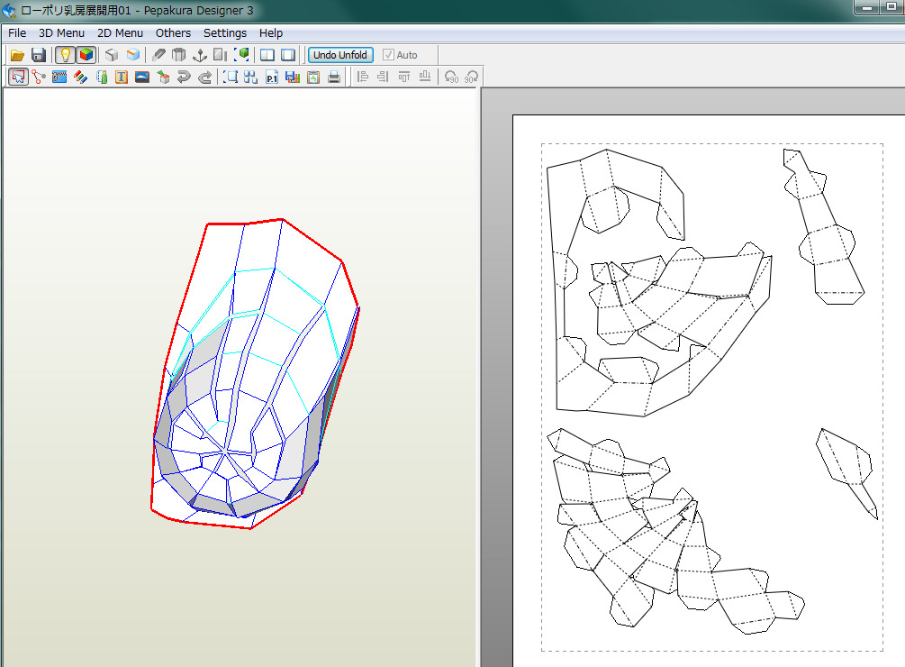Select the arrow selection tool in the 2D toolbar
The height and width of the screenshot is (667, 905).
(x=17, y=78)
